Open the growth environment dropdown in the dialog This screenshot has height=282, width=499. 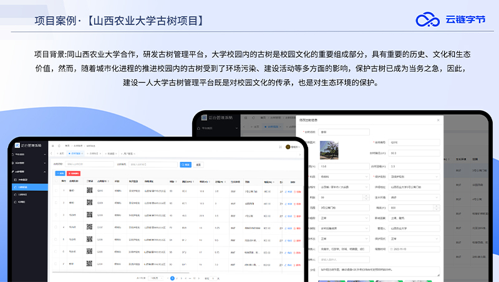(x=414, y=197)
